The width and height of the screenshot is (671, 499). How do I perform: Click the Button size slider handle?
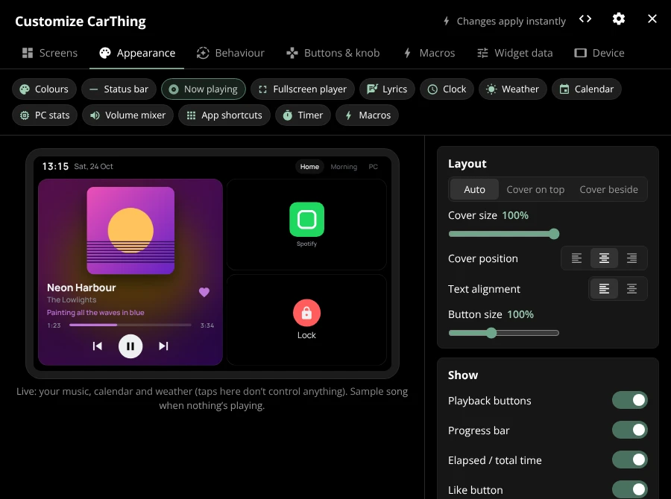[491, 333]
